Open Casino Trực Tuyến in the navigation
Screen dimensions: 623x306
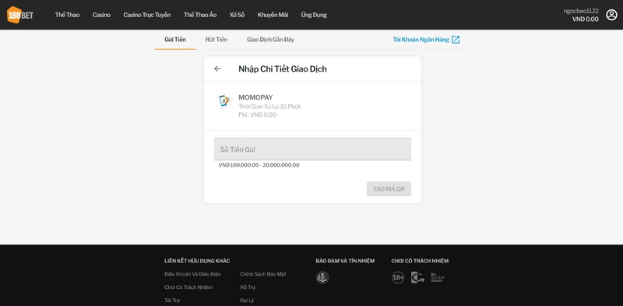147,15
